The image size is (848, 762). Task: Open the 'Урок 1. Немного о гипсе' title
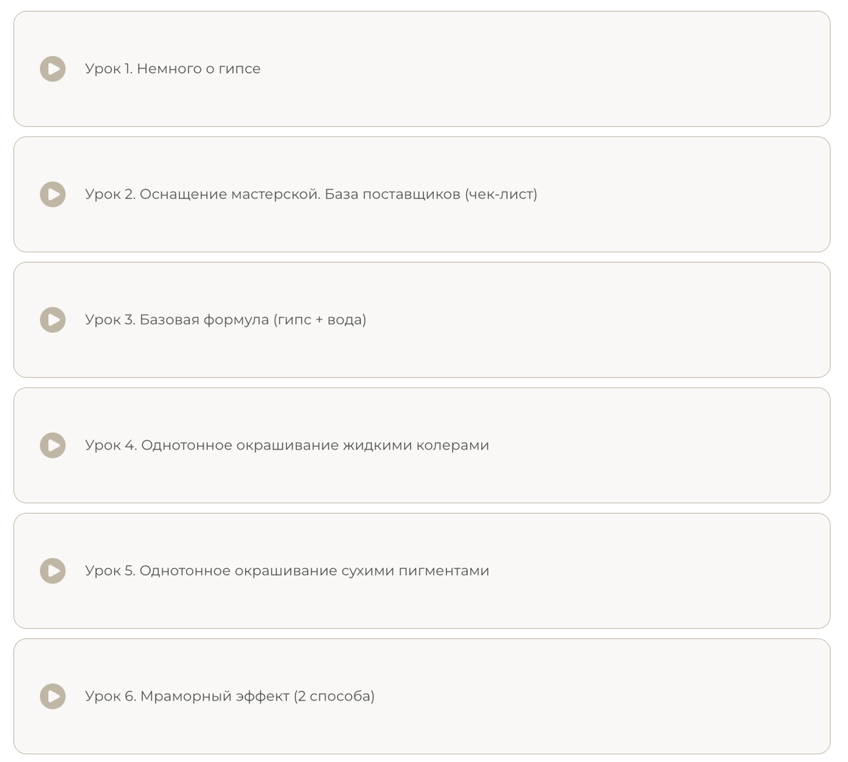(172, 69)
